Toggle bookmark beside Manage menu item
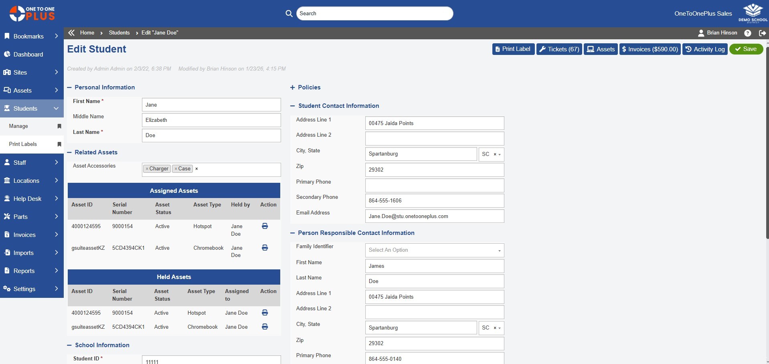769x364 pixels. tap(59, 126)
